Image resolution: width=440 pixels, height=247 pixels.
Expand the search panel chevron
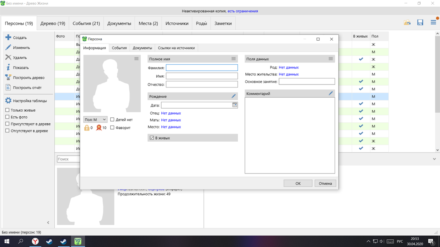coord(434,159)
